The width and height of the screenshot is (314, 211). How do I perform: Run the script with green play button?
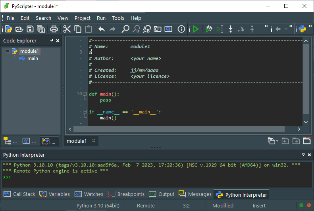(196, 29)
